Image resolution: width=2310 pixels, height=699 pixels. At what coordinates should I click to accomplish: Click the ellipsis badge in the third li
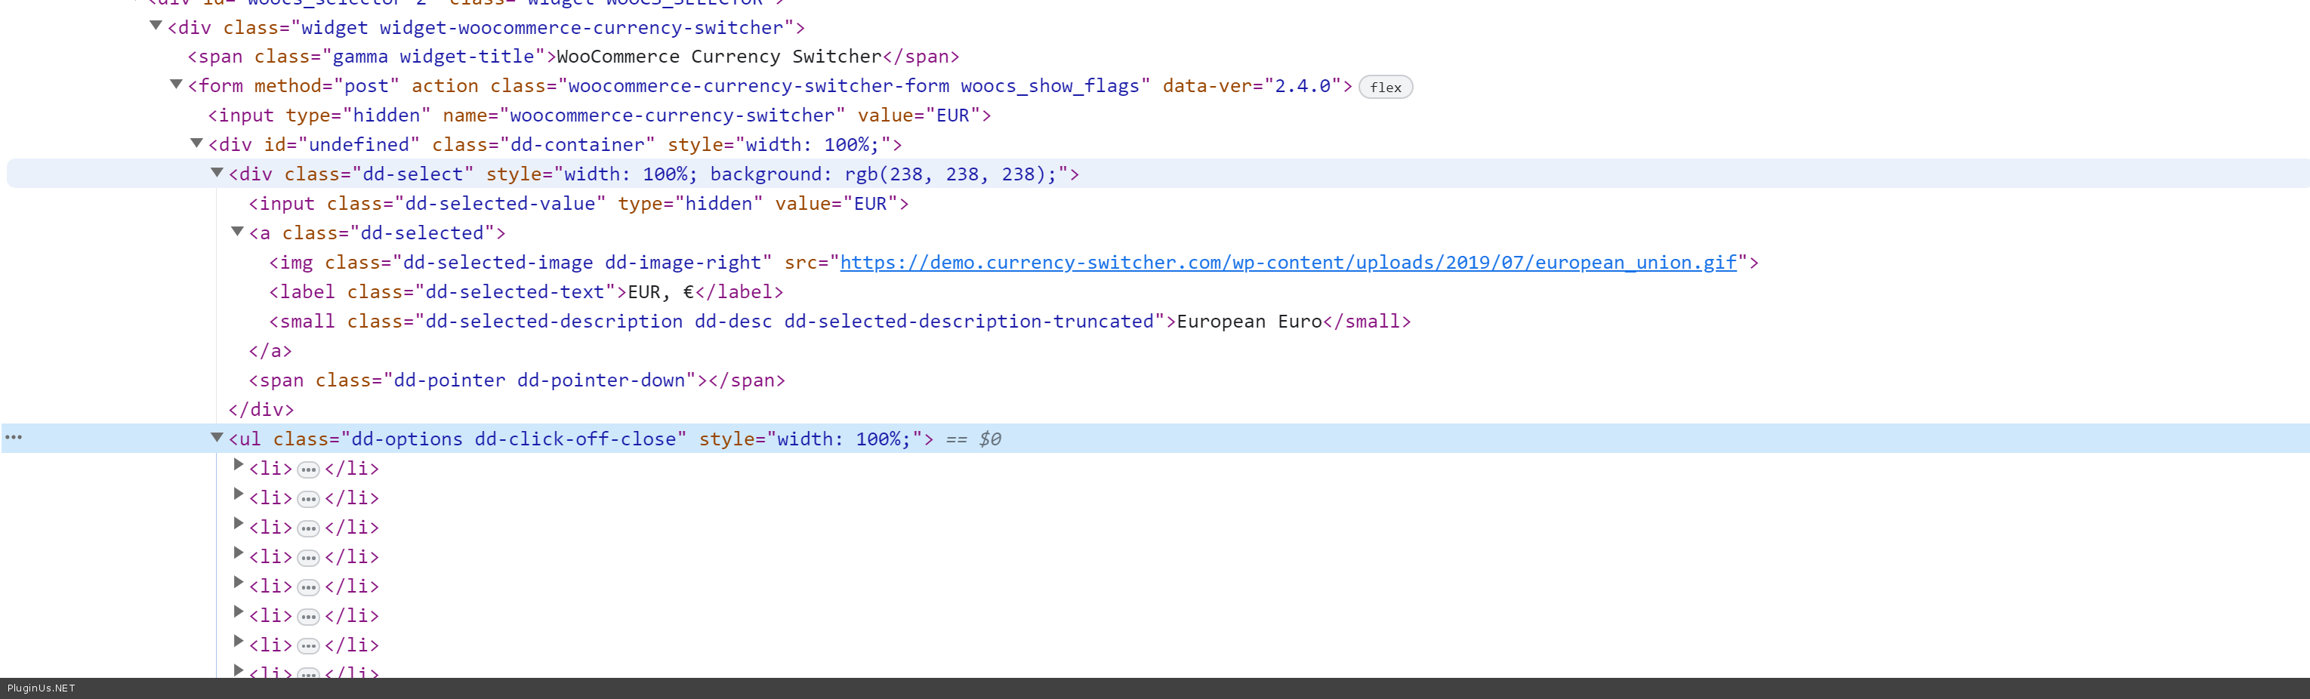pyautogui.click(x=307, y=528)
